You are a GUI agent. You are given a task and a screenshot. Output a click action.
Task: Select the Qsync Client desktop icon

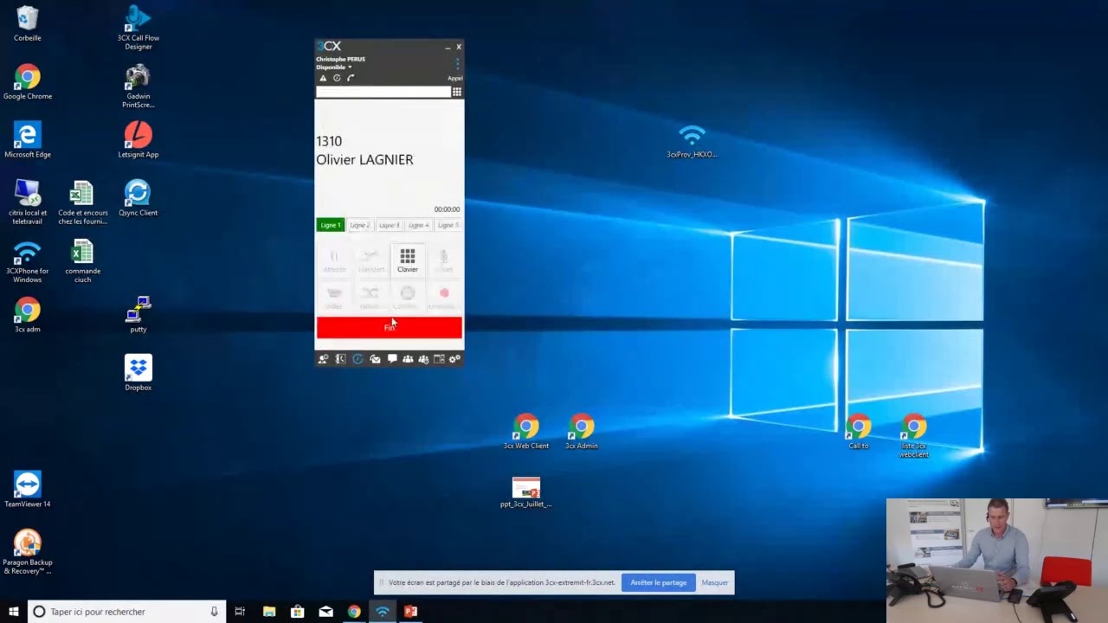pos(138,197)
